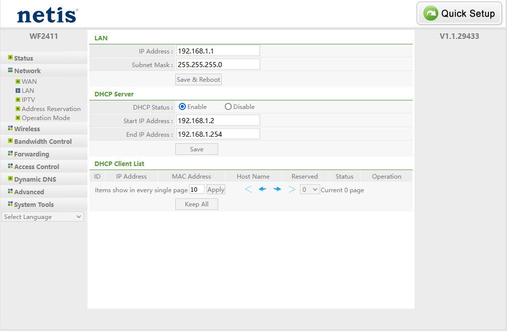
Task: Go to first page arrow in client list
Action: (248, 190)
